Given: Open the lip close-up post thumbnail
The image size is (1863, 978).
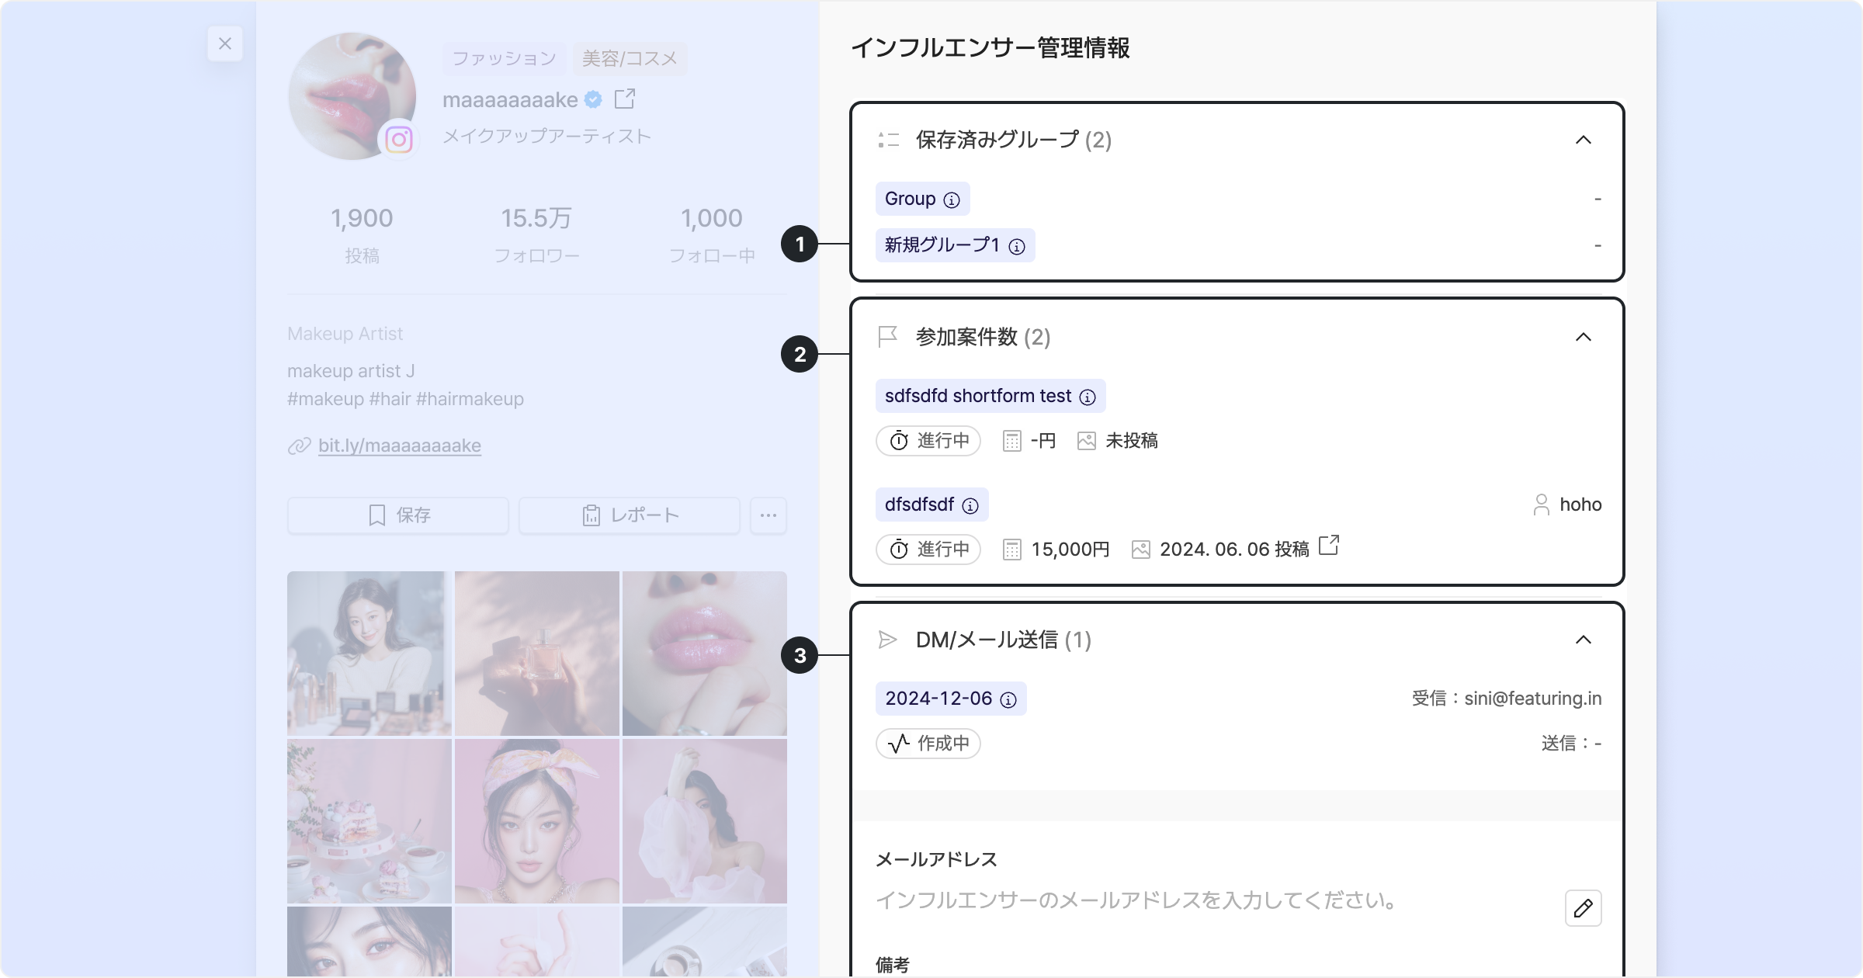Looking at the screenshot, I should [x=705, y=654].
